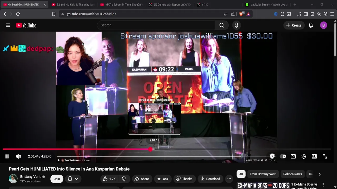This screenshot has height=189, width=337.
Task: Click the Join button
Action: (x=57, y=179)
